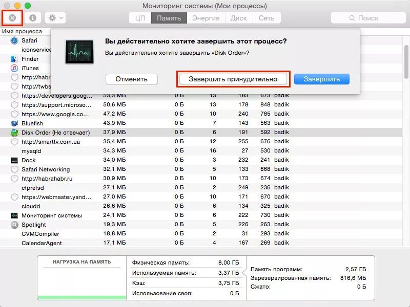410x307 pixels.
Task: Click the green memory pressure graph
Action: (x=82, y=297)
